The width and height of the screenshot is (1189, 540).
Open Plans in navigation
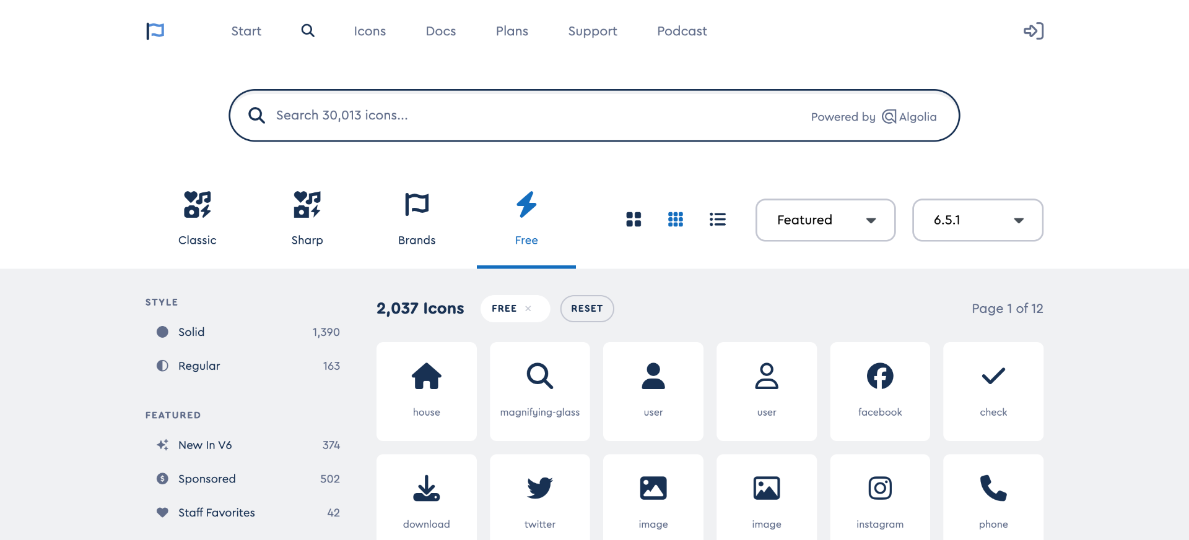(x=512, y=31)
